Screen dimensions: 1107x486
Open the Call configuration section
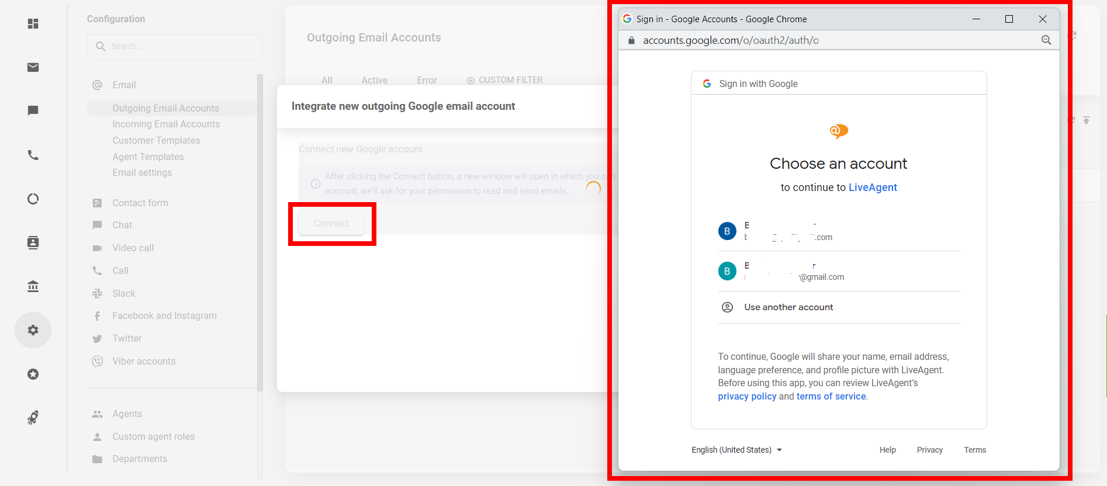120,270
